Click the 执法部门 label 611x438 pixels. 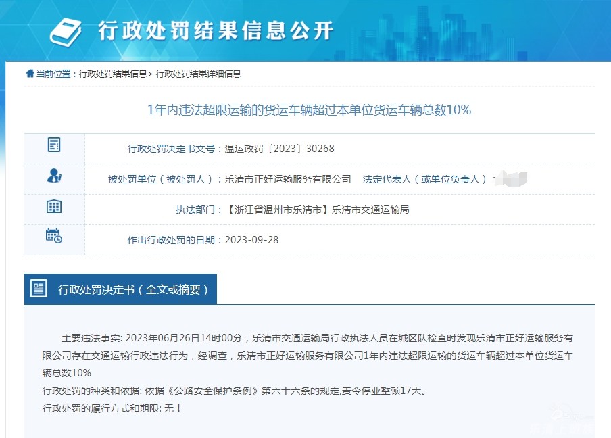point(195,210)
